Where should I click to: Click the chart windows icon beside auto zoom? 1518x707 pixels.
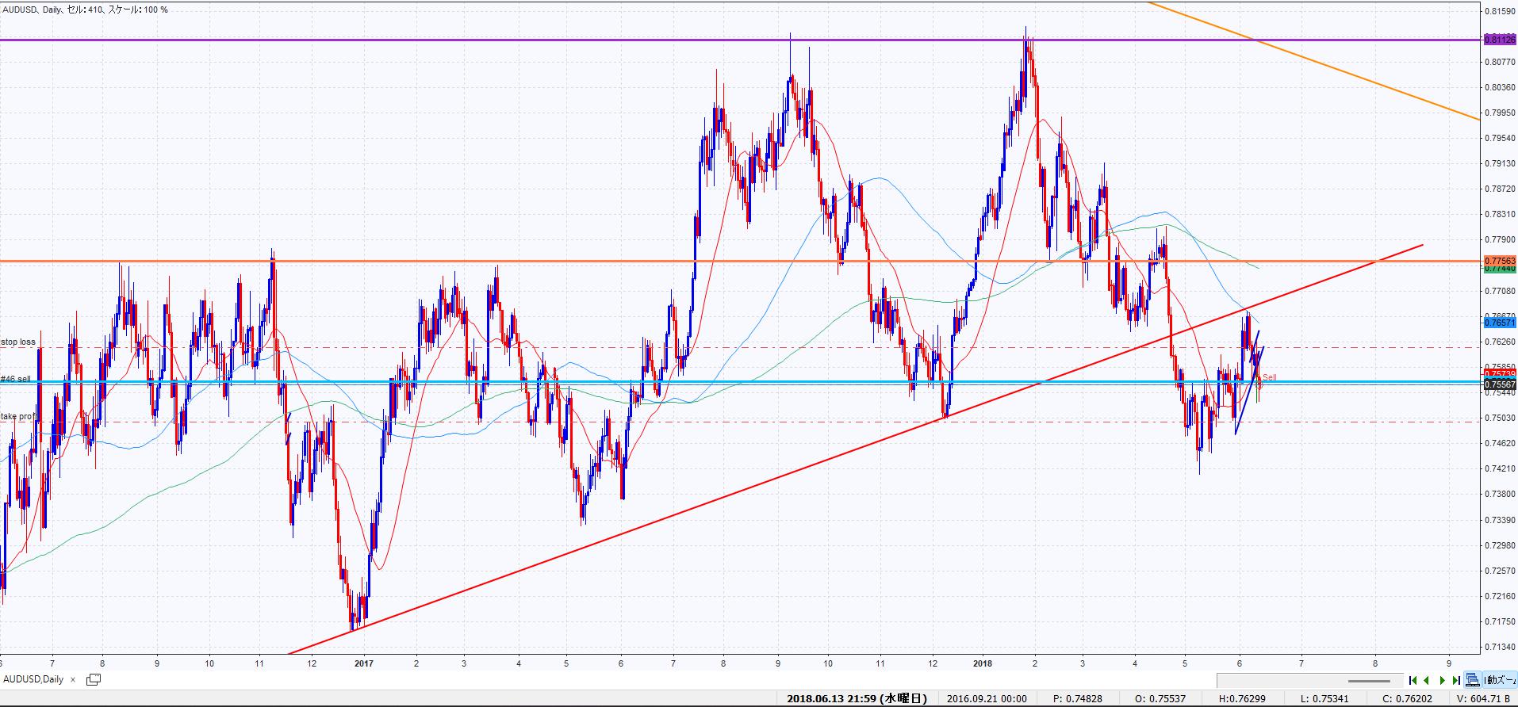(1473, 680)
